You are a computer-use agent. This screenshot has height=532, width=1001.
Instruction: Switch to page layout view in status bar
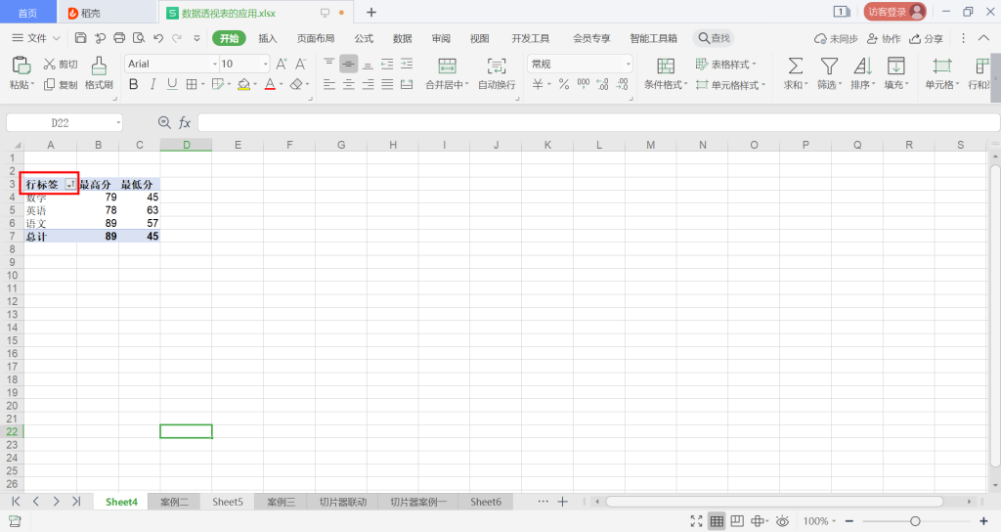pyautogui.click(x=737, y=521)
